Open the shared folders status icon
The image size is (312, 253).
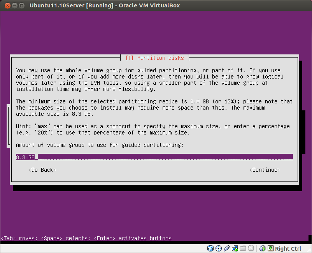[243, 248]
